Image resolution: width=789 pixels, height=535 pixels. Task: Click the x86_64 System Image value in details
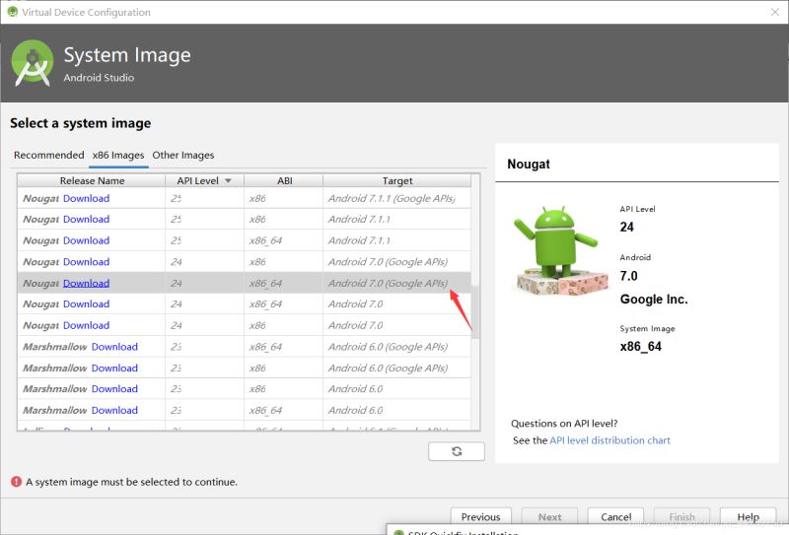tap(640, 347)
